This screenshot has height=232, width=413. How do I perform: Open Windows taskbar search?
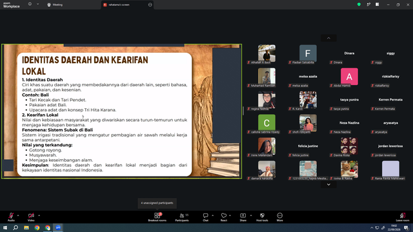[x=15, y=227]
